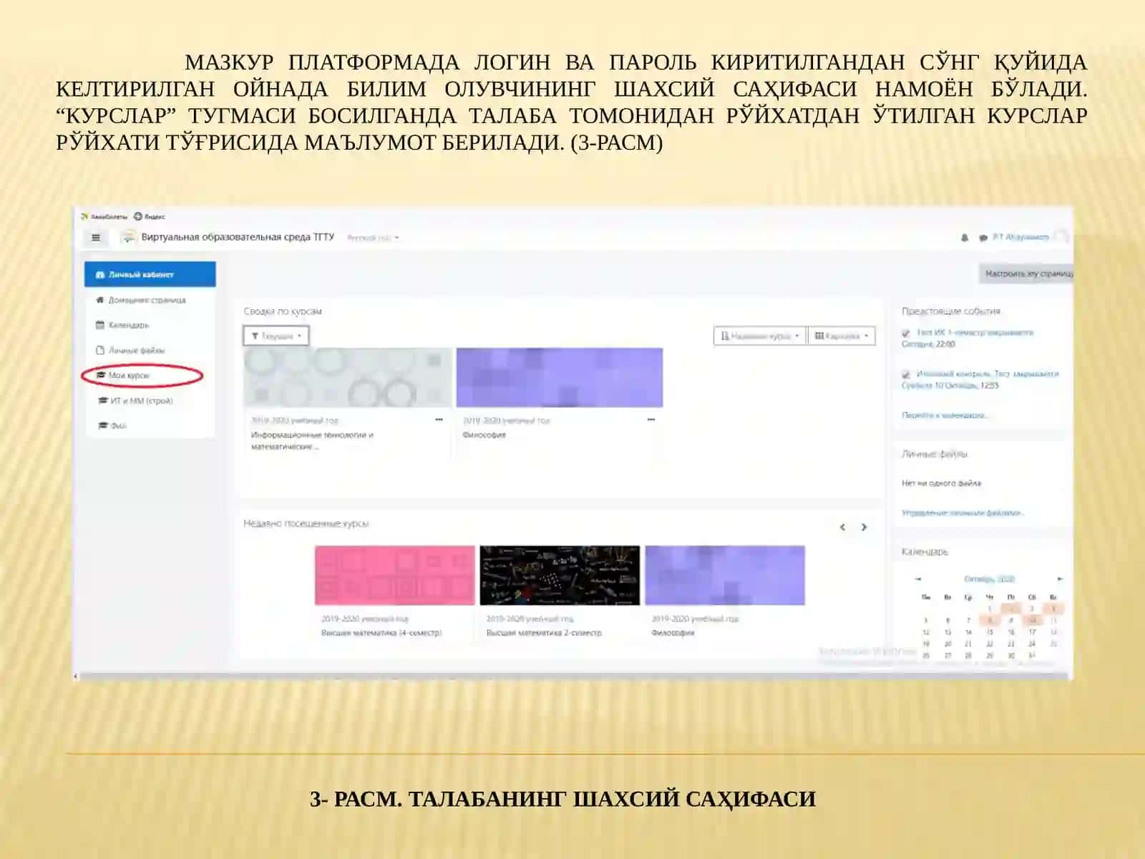
Task: Click the TGTU site logo icon
Action: pyautogui.click(x=128, y=237)
